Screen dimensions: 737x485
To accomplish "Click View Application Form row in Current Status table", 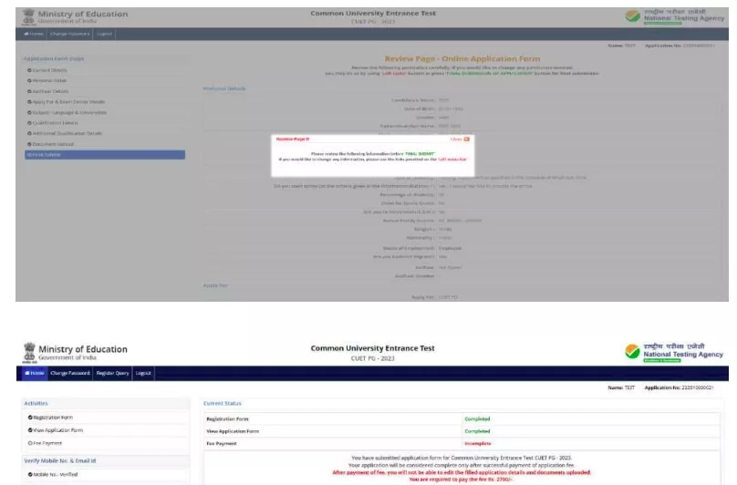I will coord(462,431).
